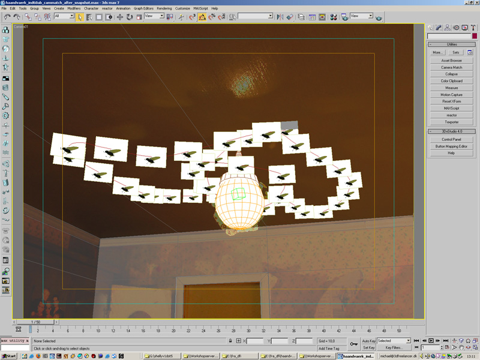Open the Reference Coordinate System 'View' dropdown
Screen dimensions: 480x360
[154, 16]
